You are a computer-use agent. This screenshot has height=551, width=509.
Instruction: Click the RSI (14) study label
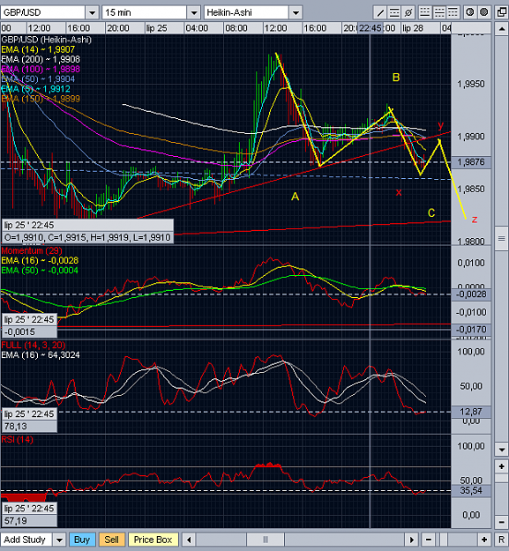(17, 440)
